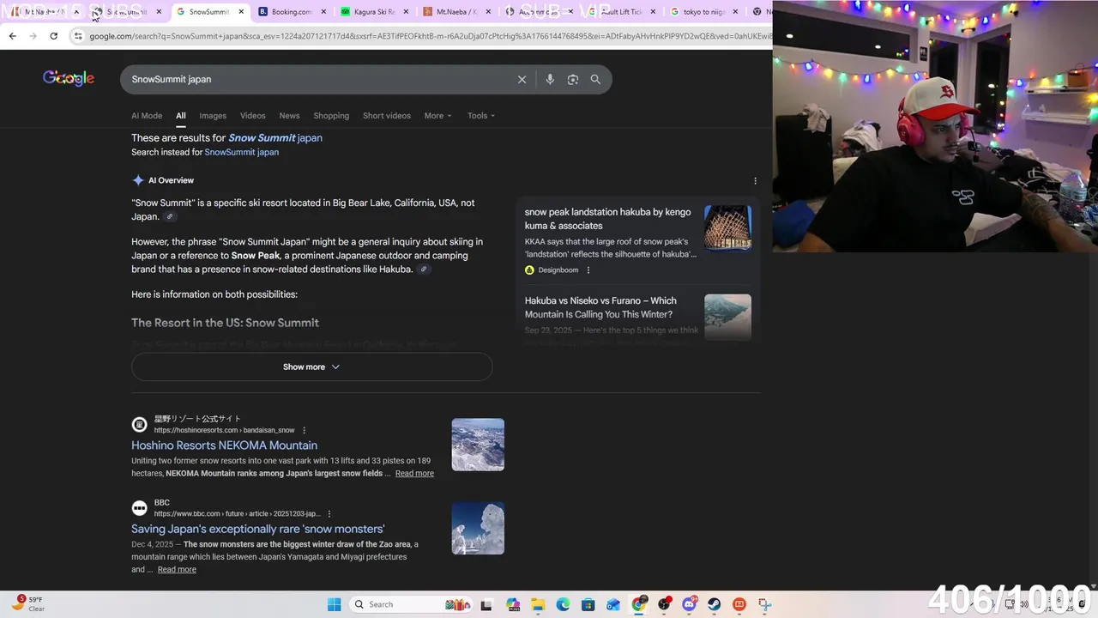Viewport: 1098px width, 618px height.
Task: Clear the search box with the X icon
Action: 522,79
